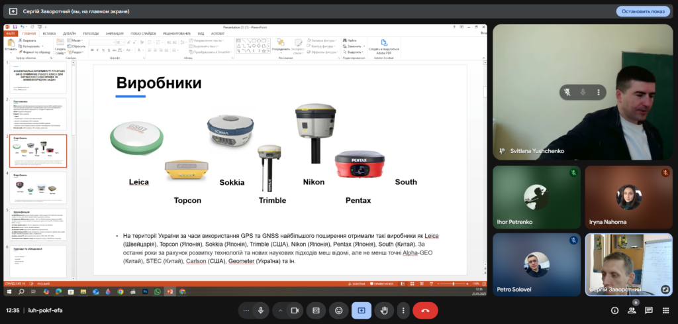
Task: Open the emoji reactions button
Action: click(x=338, y=310)
